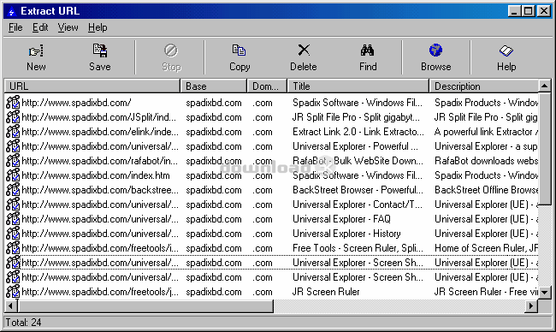Sort the list by the URL column header
The image size is (556, 332).
(92, 86)
